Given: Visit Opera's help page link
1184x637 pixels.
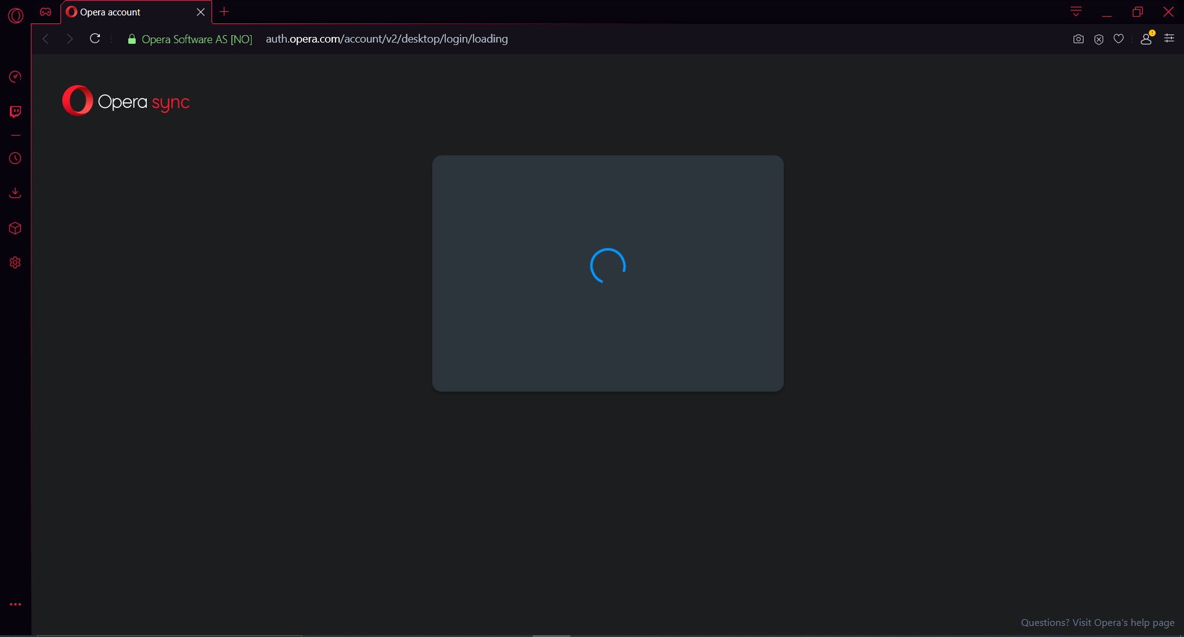Looking at the screenshot, I should [x=1098, y=623].
